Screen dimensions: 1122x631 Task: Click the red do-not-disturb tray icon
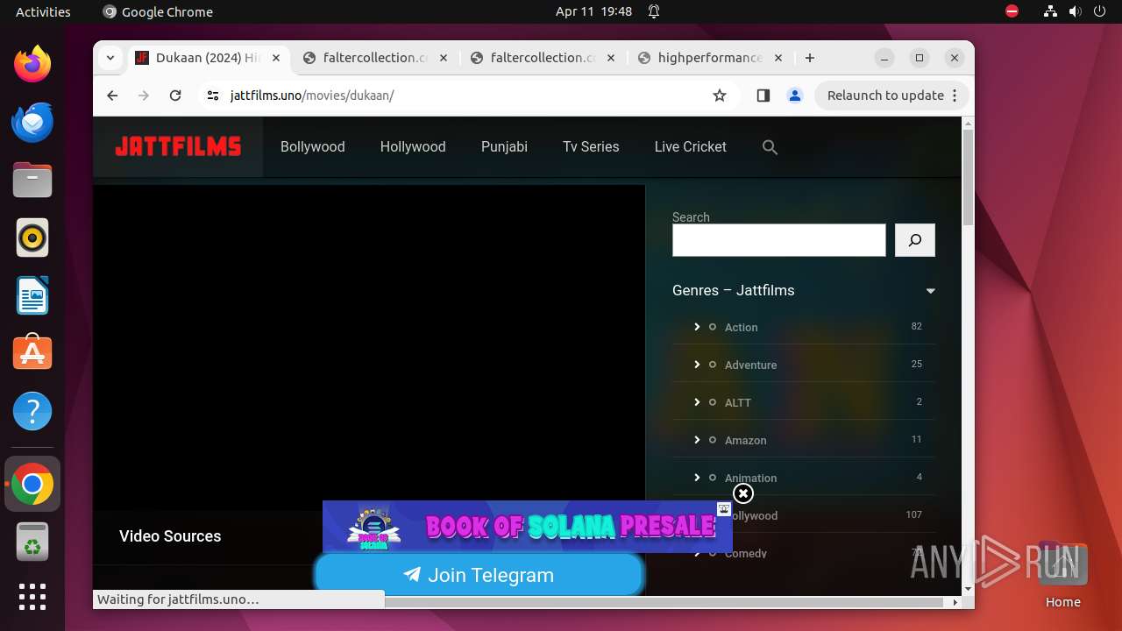(x=1012, y=11)
